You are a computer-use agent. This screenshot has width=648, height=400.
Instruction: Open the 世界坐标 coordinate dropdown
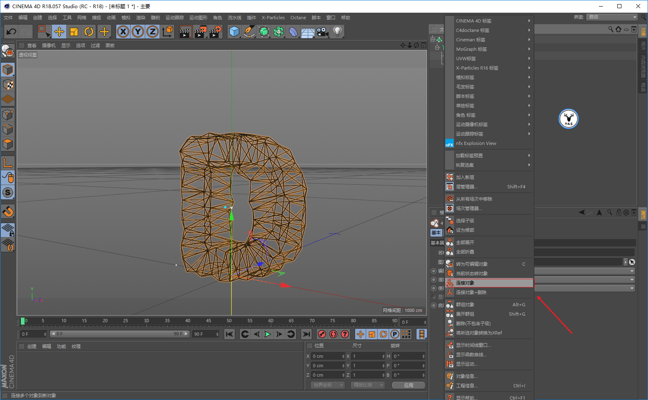tap(328, 385)
